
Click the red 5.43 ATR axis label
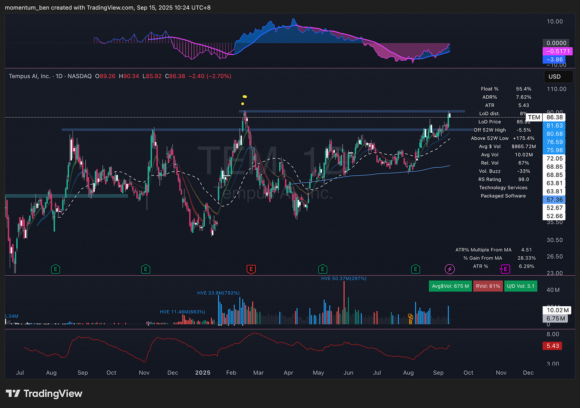[553, 346]
